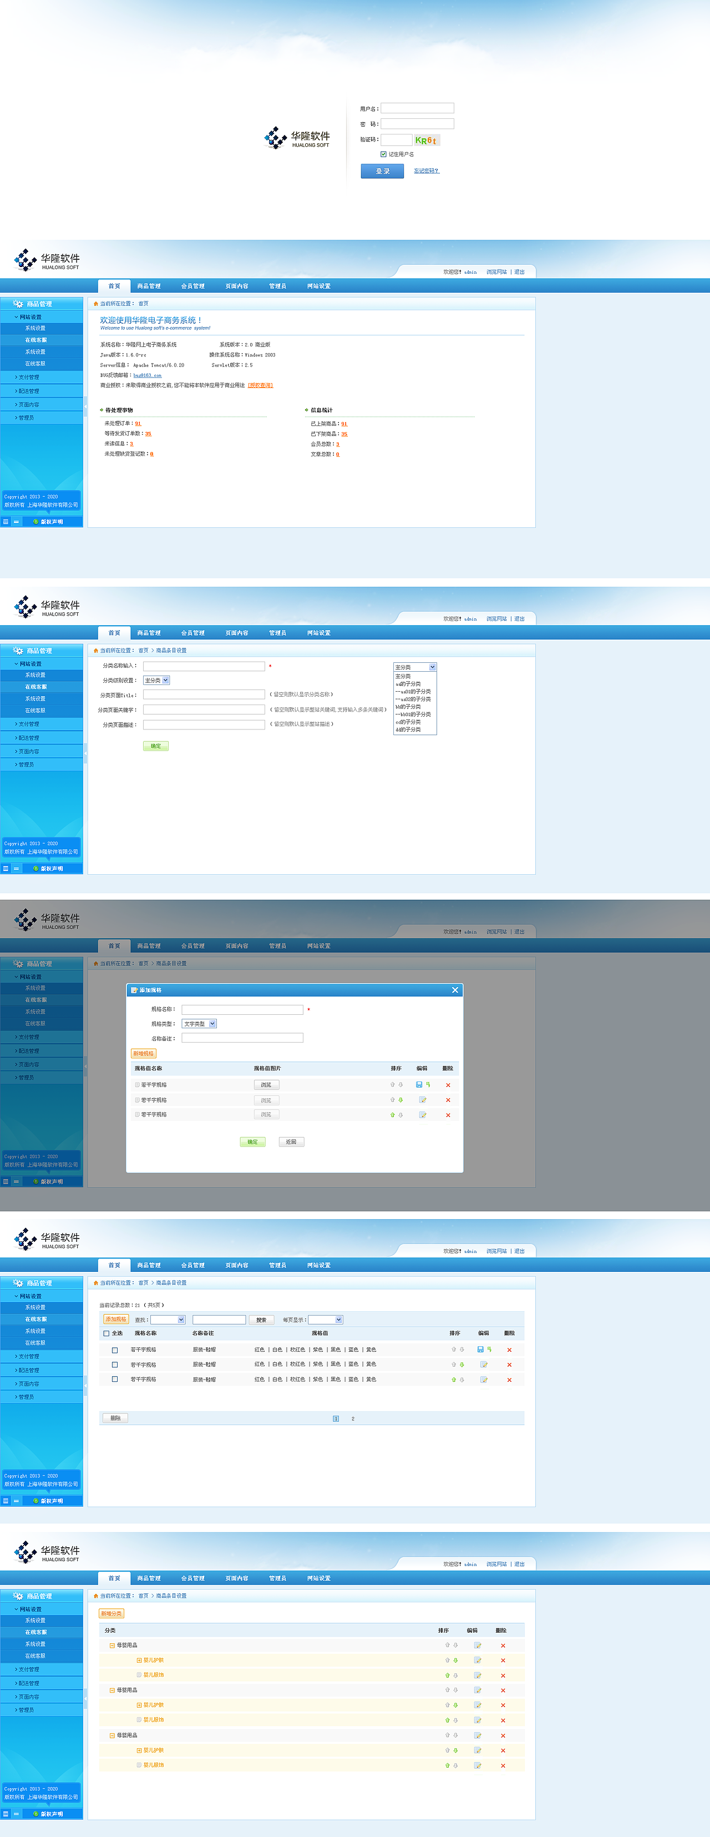Click the green revert arrow beside the dialog's save icon

[428, 1084]
